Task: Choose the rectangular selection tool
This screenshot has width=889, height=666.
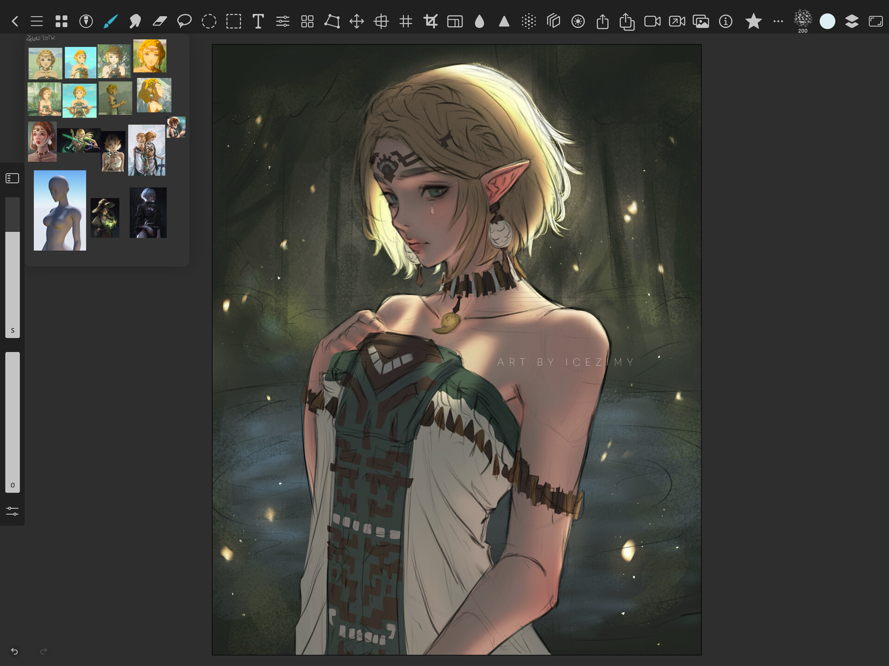Action: click(234, 21)
